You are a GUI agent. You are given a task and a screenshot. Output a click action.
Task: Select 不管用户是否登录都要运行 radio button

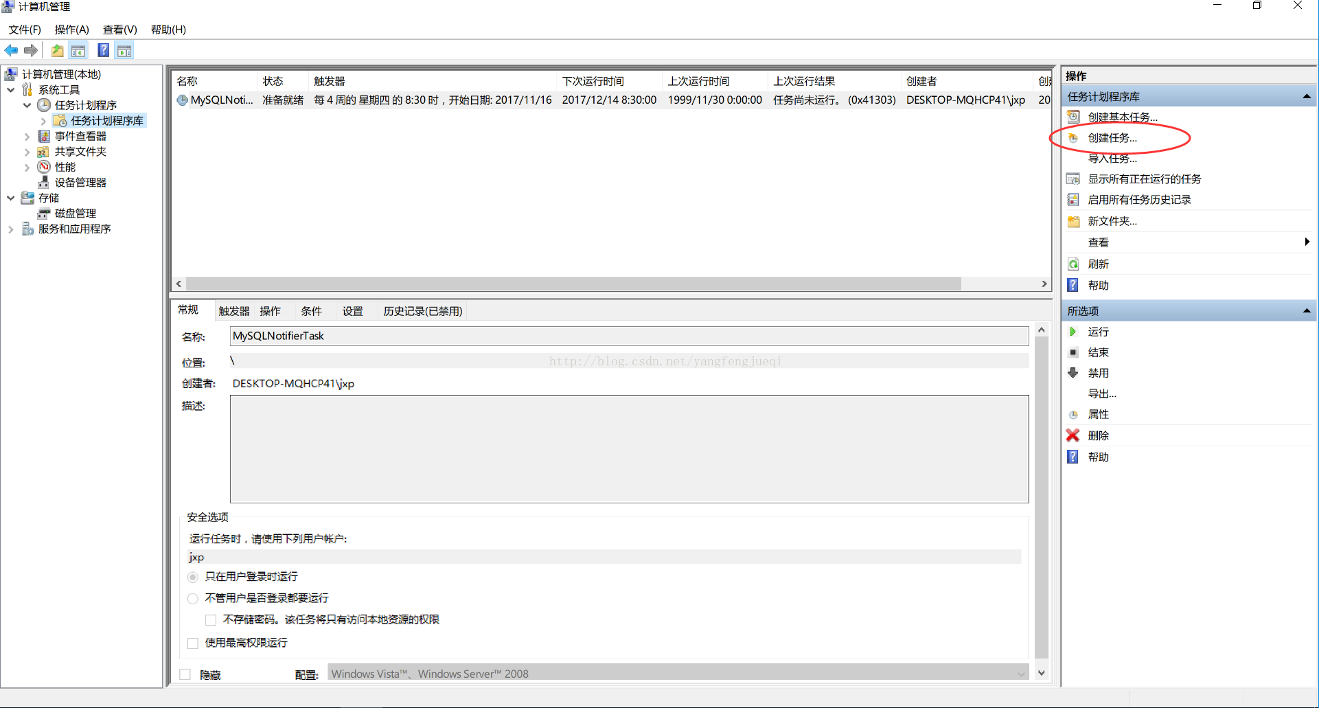[x=193, y=599]
